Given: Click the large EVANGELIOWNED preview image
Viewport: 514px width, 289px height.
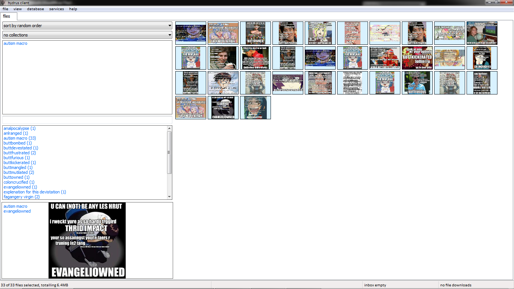Looking at the screenshot, I should point(87,240).
